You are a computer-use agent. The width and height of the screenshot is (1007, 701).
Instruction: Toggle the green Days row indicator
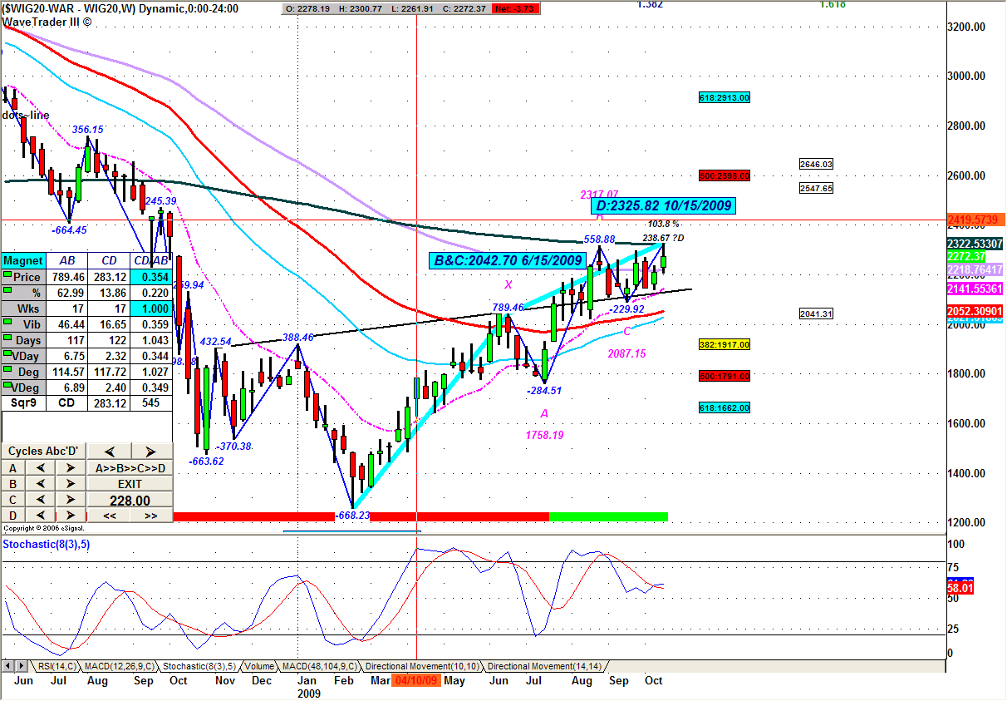pos(7,337)
